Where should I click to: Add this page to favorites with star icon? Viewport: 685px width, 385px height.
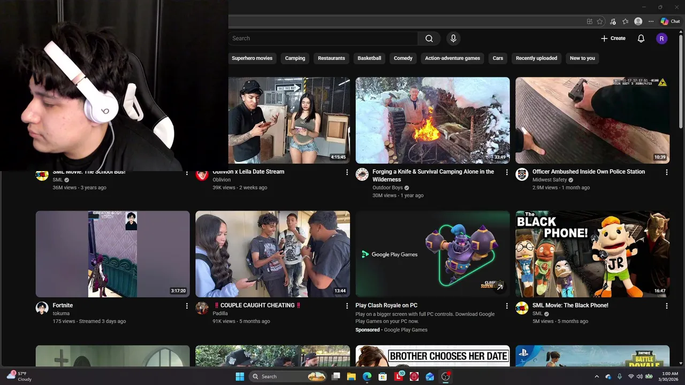pyautogui.click(x=600, y=21)
